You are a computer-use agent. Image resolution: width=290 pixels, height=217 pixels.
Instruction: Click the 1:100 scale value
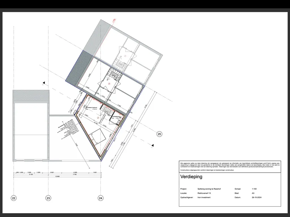click(254, 189)
